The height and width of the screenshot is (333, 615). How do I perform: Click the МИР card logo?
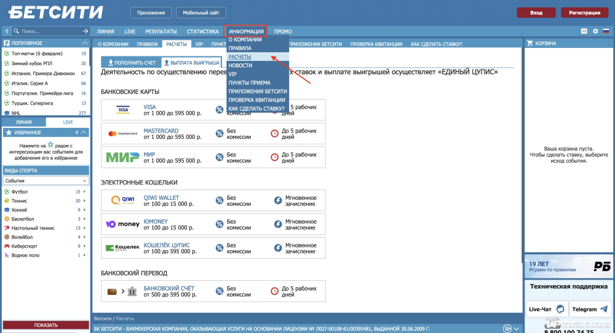coord(123,157)
